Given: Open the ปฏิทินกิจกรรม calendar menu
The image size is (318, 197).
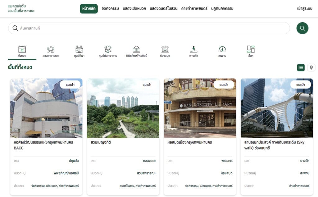Looking at the screenshot, I should coord(222,9).
